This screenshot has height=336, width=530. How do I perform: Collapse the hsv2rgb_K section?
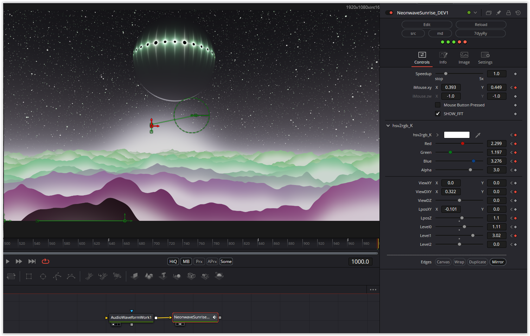click(x=388, y=126)
